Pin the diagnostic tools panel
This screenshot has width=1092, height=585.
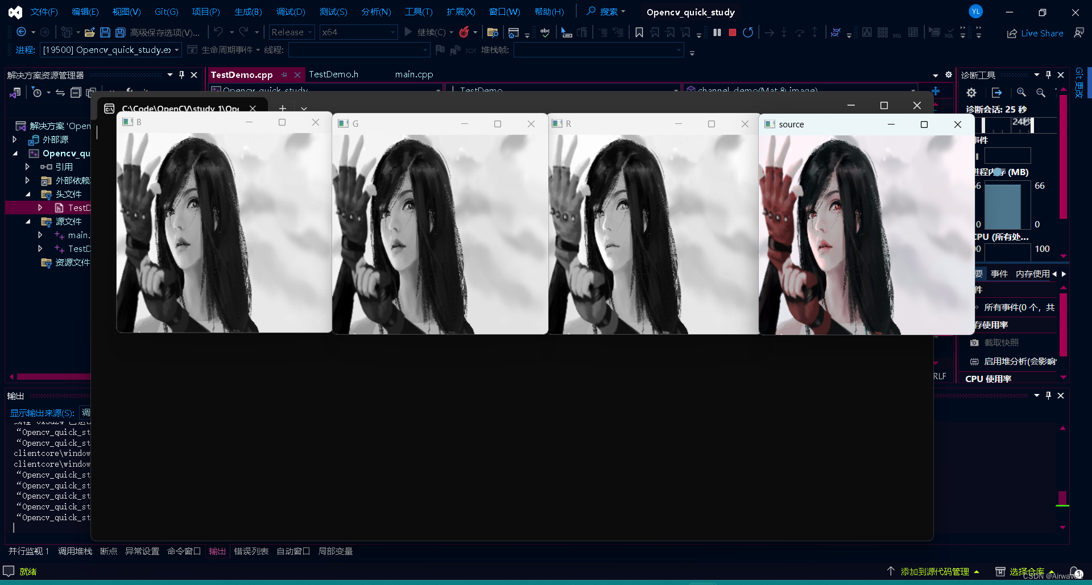tap(1048, 75)
